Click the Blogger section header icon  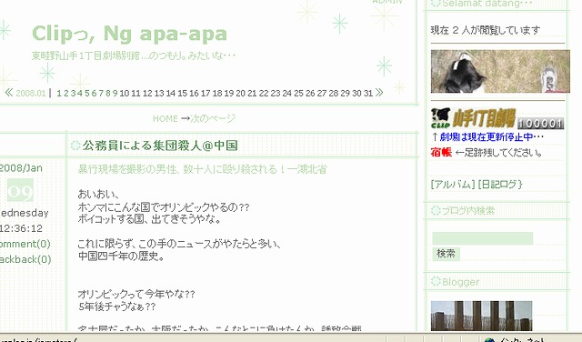(436, 281)
